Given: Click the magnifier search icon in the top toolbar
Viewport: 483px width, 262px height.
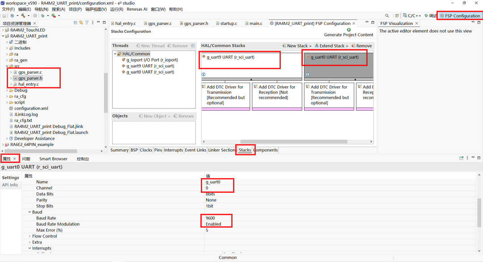Looking at the screenshot, I should coord(387,16).
